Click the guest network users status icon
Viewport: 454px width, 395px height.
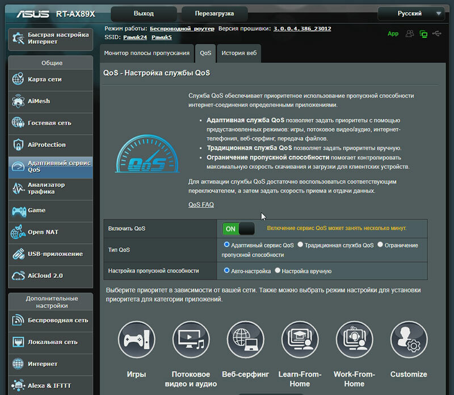409,34
